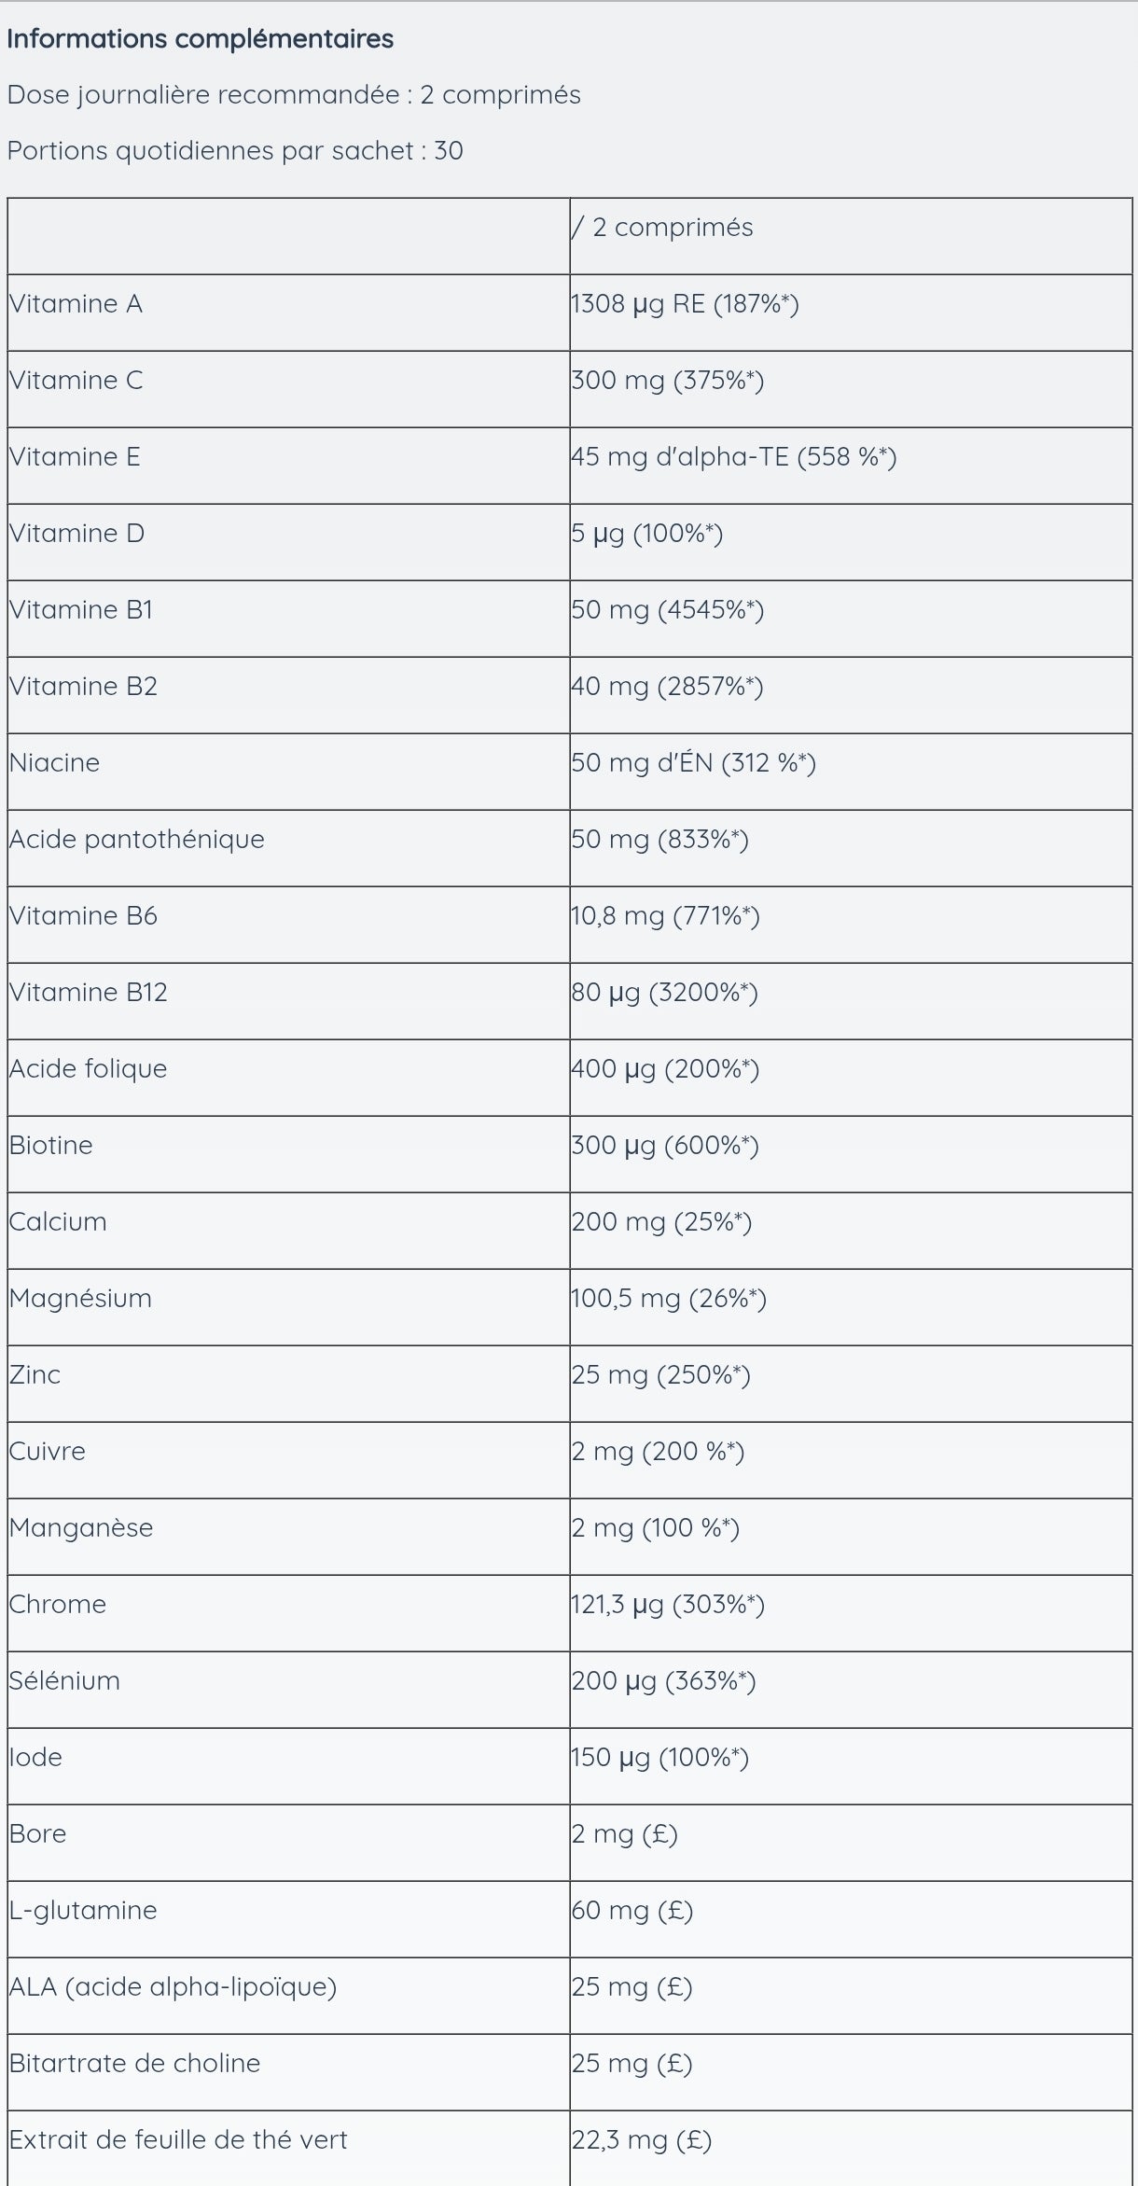Click the Niacine value cell
Viewport: 1138px width, 2186px height.
coord(694,763)
